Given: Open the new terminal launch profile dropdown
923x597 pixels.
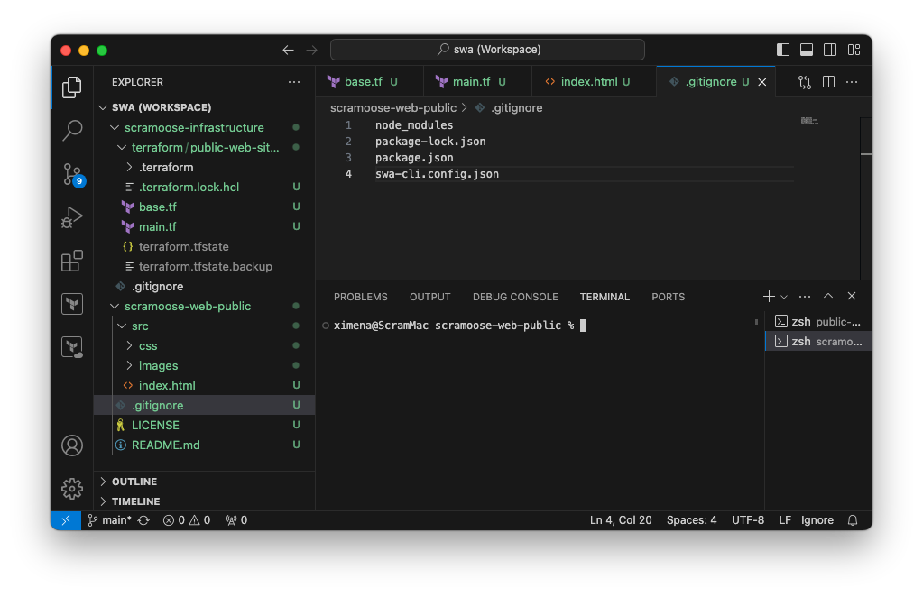Looking at the screenshot, I should click(x=783, y=297).
